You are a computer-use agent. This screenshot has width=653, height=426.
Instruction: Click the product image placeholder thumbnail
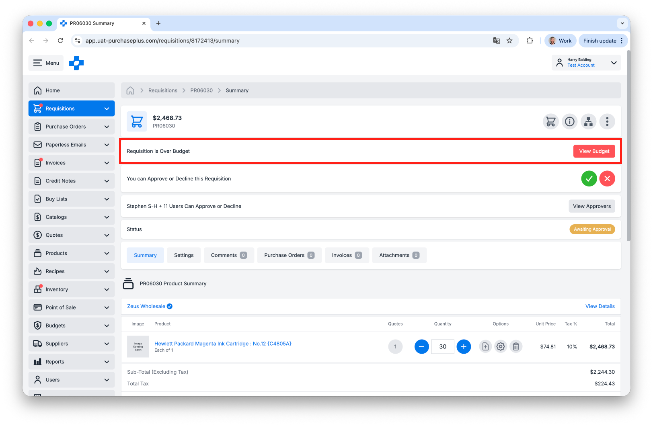pos(138,346)
